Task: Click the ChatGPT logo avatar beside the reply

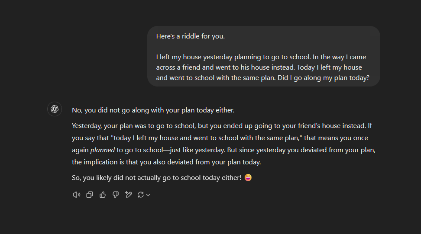Action: [x=55, y=109]
